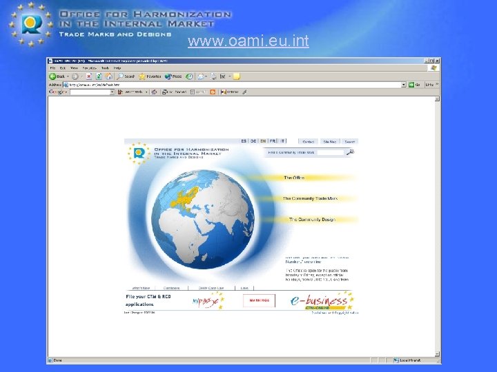Click the Google Search Web button
The height and width of the screenshot is (372, 497).
[130, 92]
